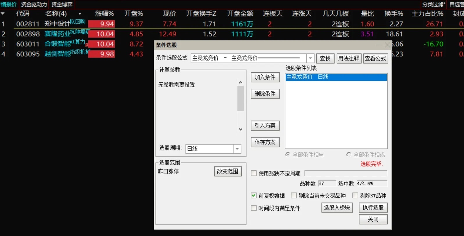
Task: Click the 执行选股 button
Action: (373, 208)
